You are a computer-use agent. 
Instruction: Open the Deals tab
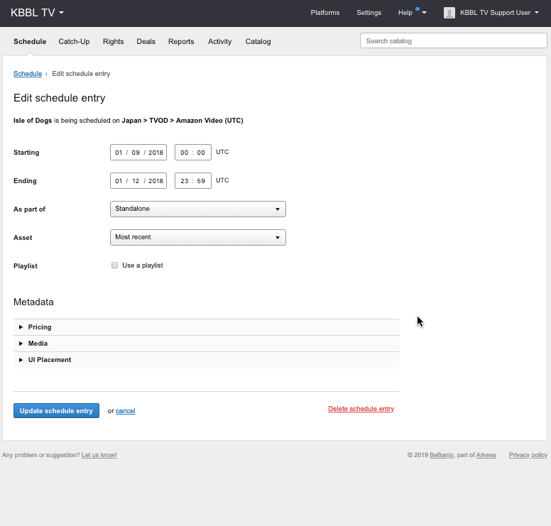point(146,41)
